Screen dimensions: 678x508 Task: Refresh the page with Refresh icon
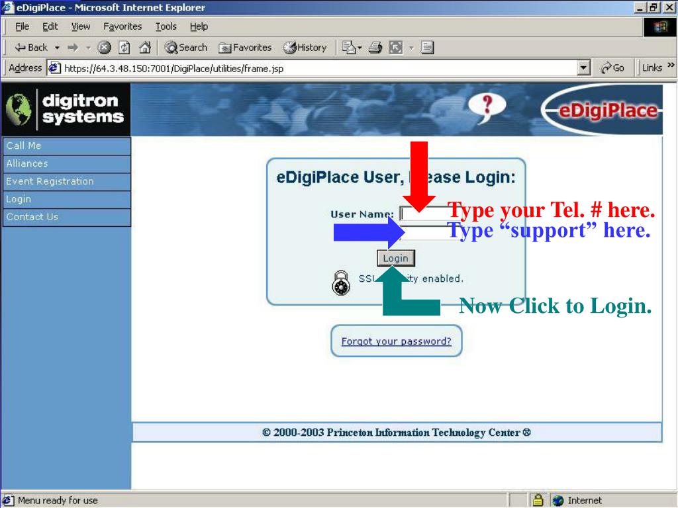point(124,48)
